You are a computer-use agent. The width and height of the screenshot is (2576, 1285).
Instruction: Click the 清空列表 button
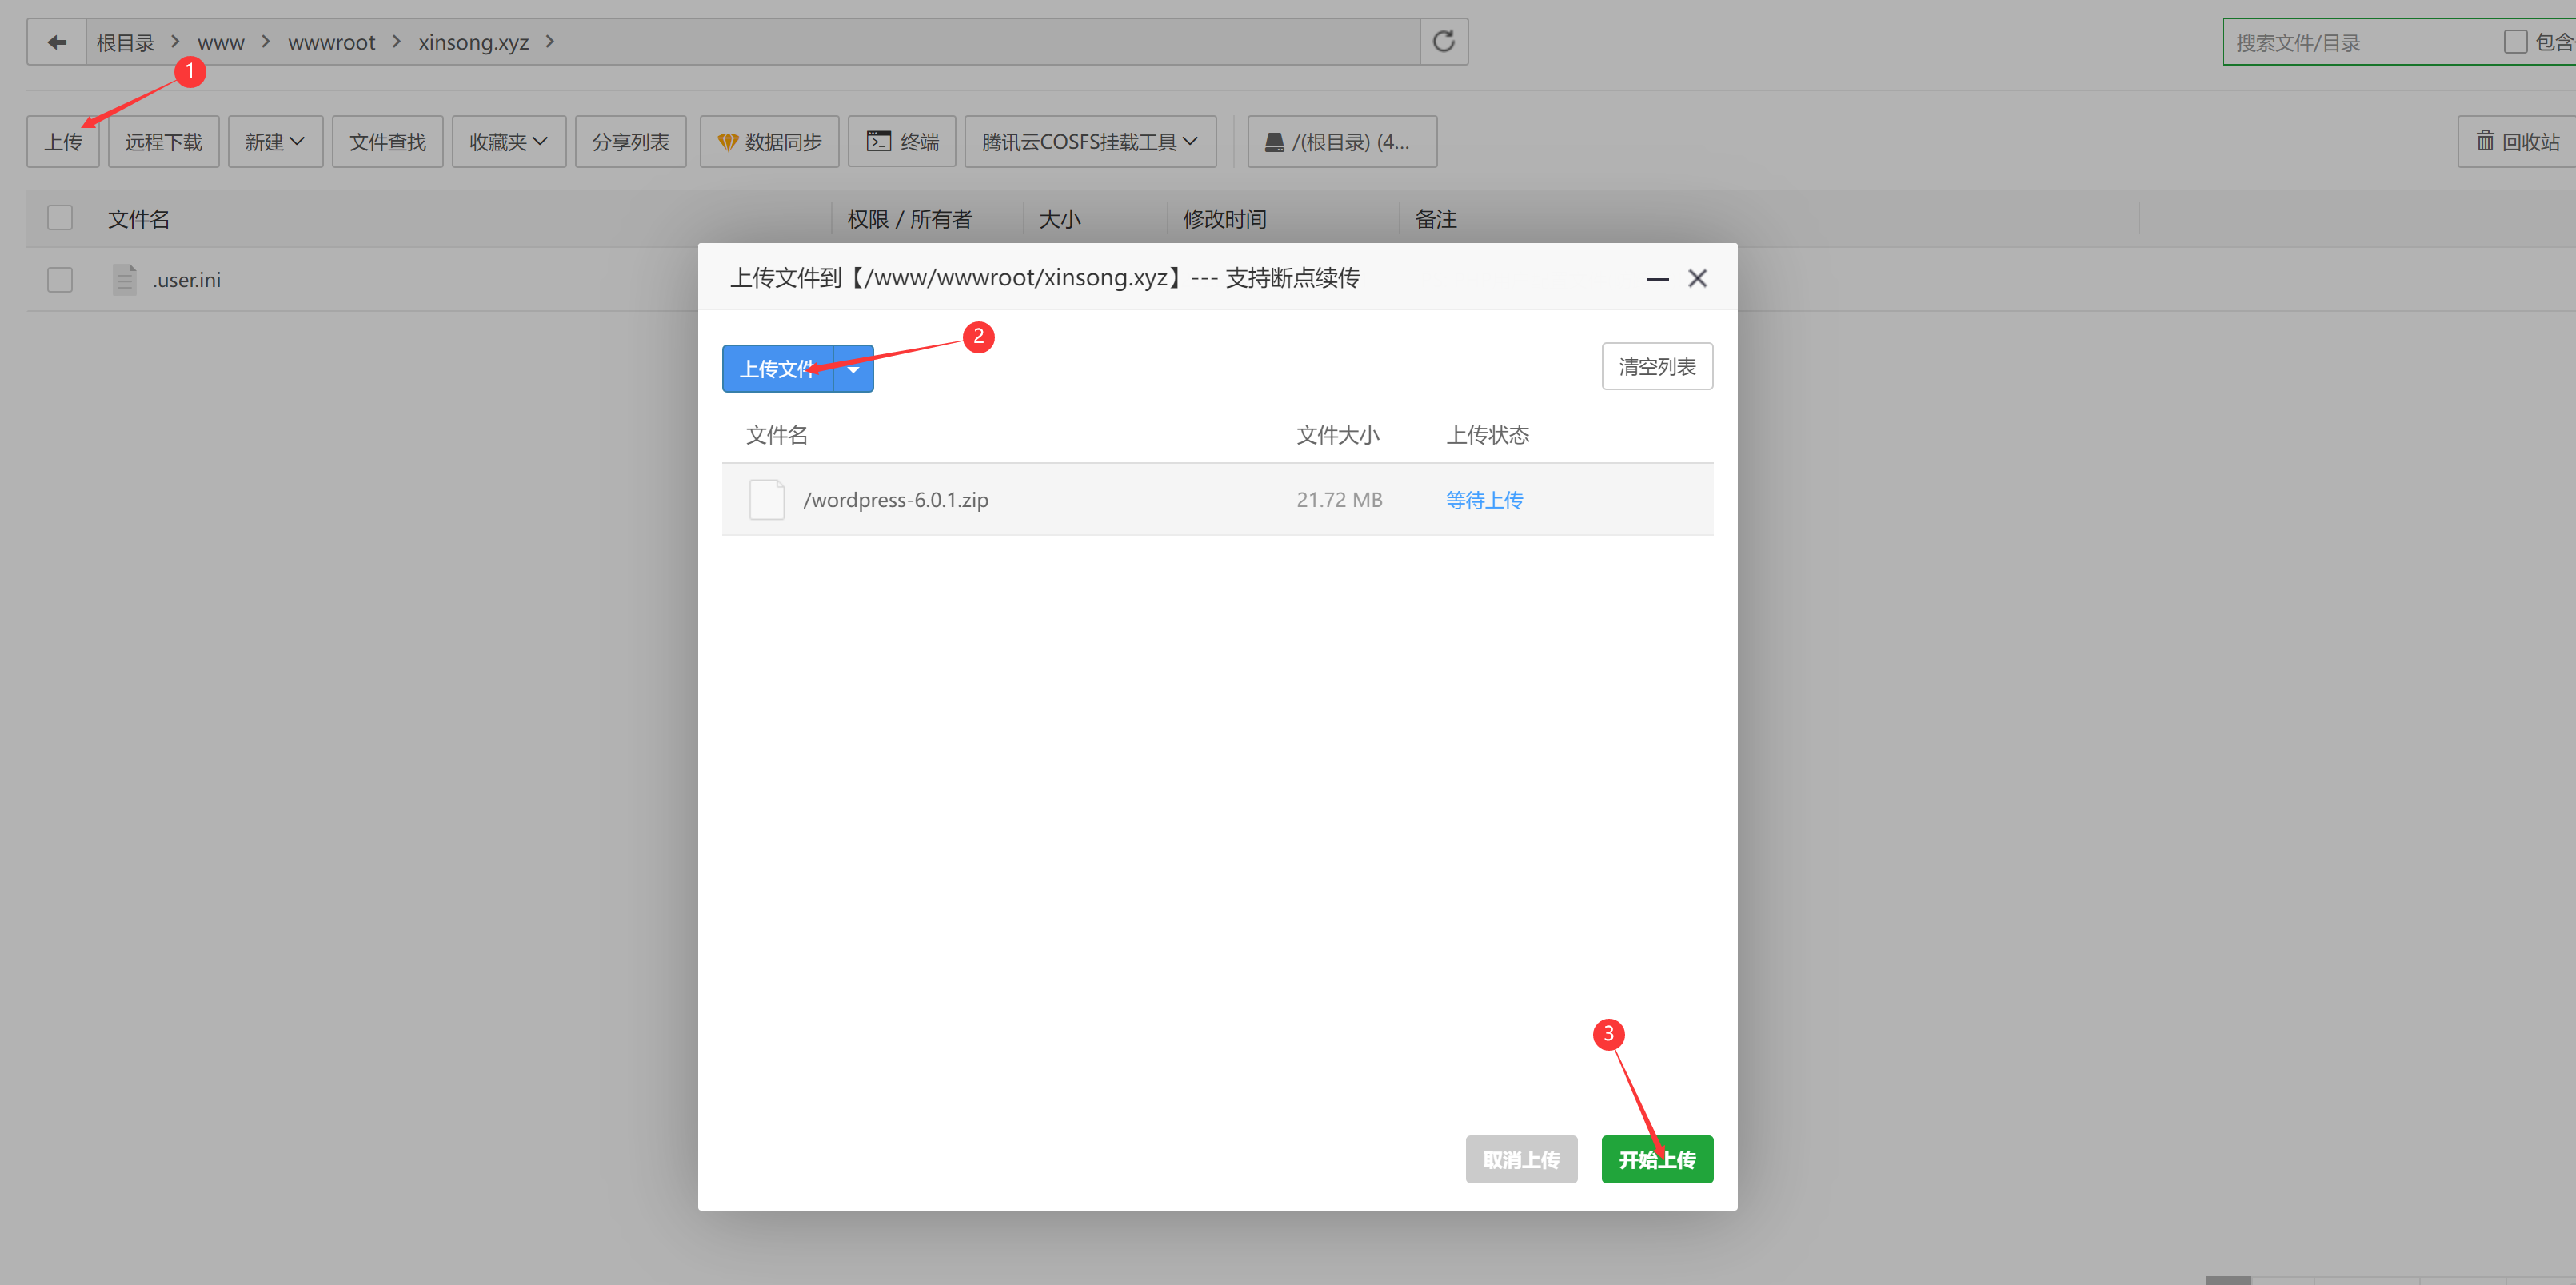(x=1656, y=367)
